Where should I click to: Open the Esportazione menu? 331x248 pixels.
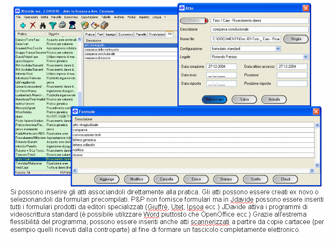click(x=89, y=17)
